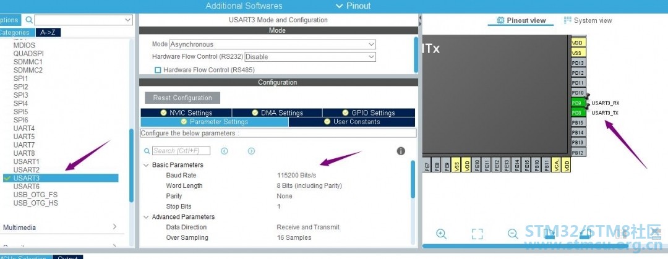Select USB_OTG_HS peripheral
Screen dimensions: 668x259
pyautogui.click(x=35, y=203)
